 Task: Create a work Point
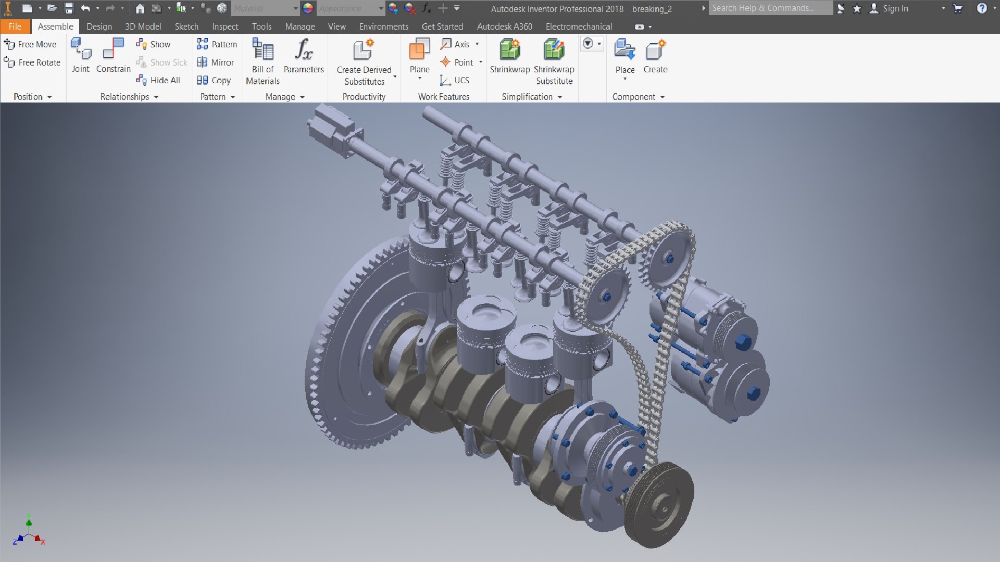(457, 62)
